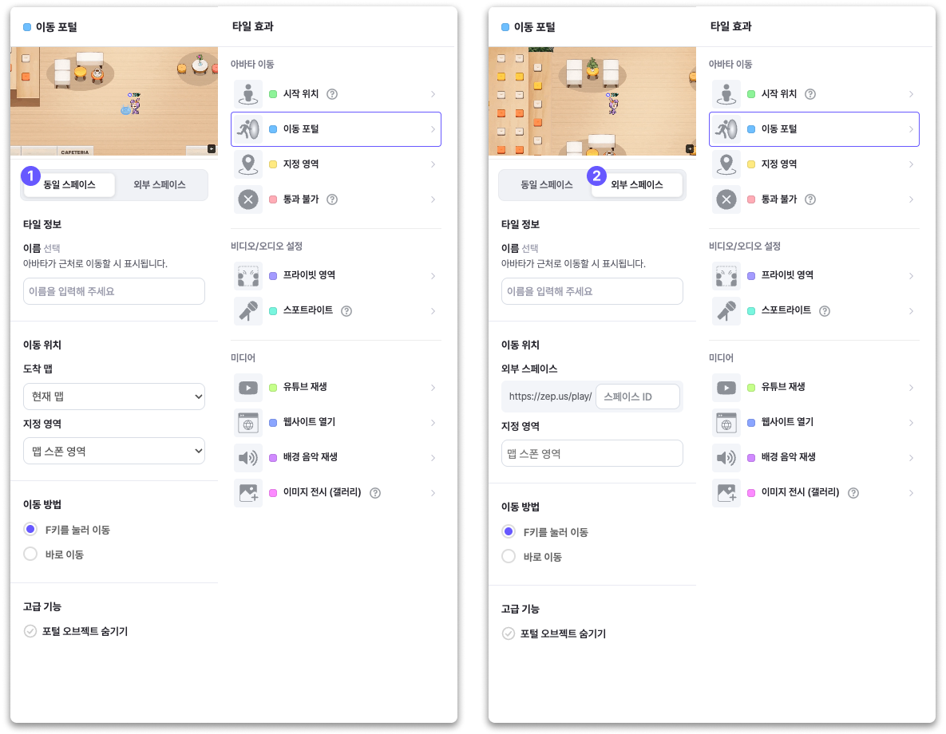
Task: Click green swatch beside 시작 위치, left panel
Action: click(x=273, y=94)
